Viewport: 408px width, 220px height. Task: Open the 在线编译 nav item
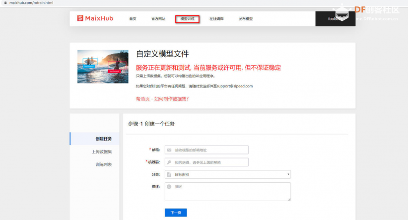pyautogui.click(x=216, y=19)
